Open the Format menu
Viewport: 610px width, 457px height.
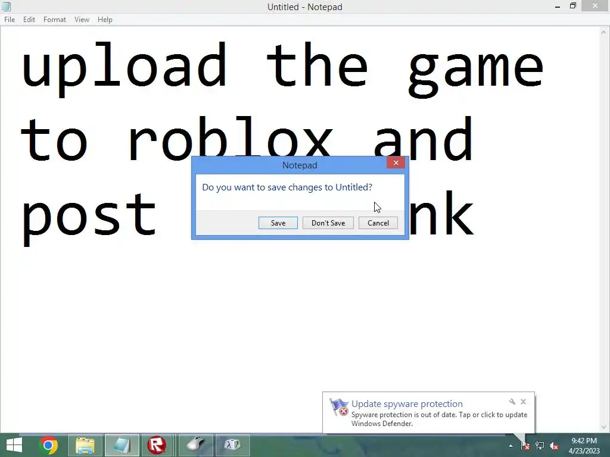[x=54, y=20]
